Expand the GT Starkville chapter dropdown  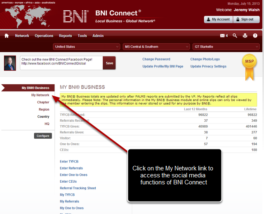point(226,47)
